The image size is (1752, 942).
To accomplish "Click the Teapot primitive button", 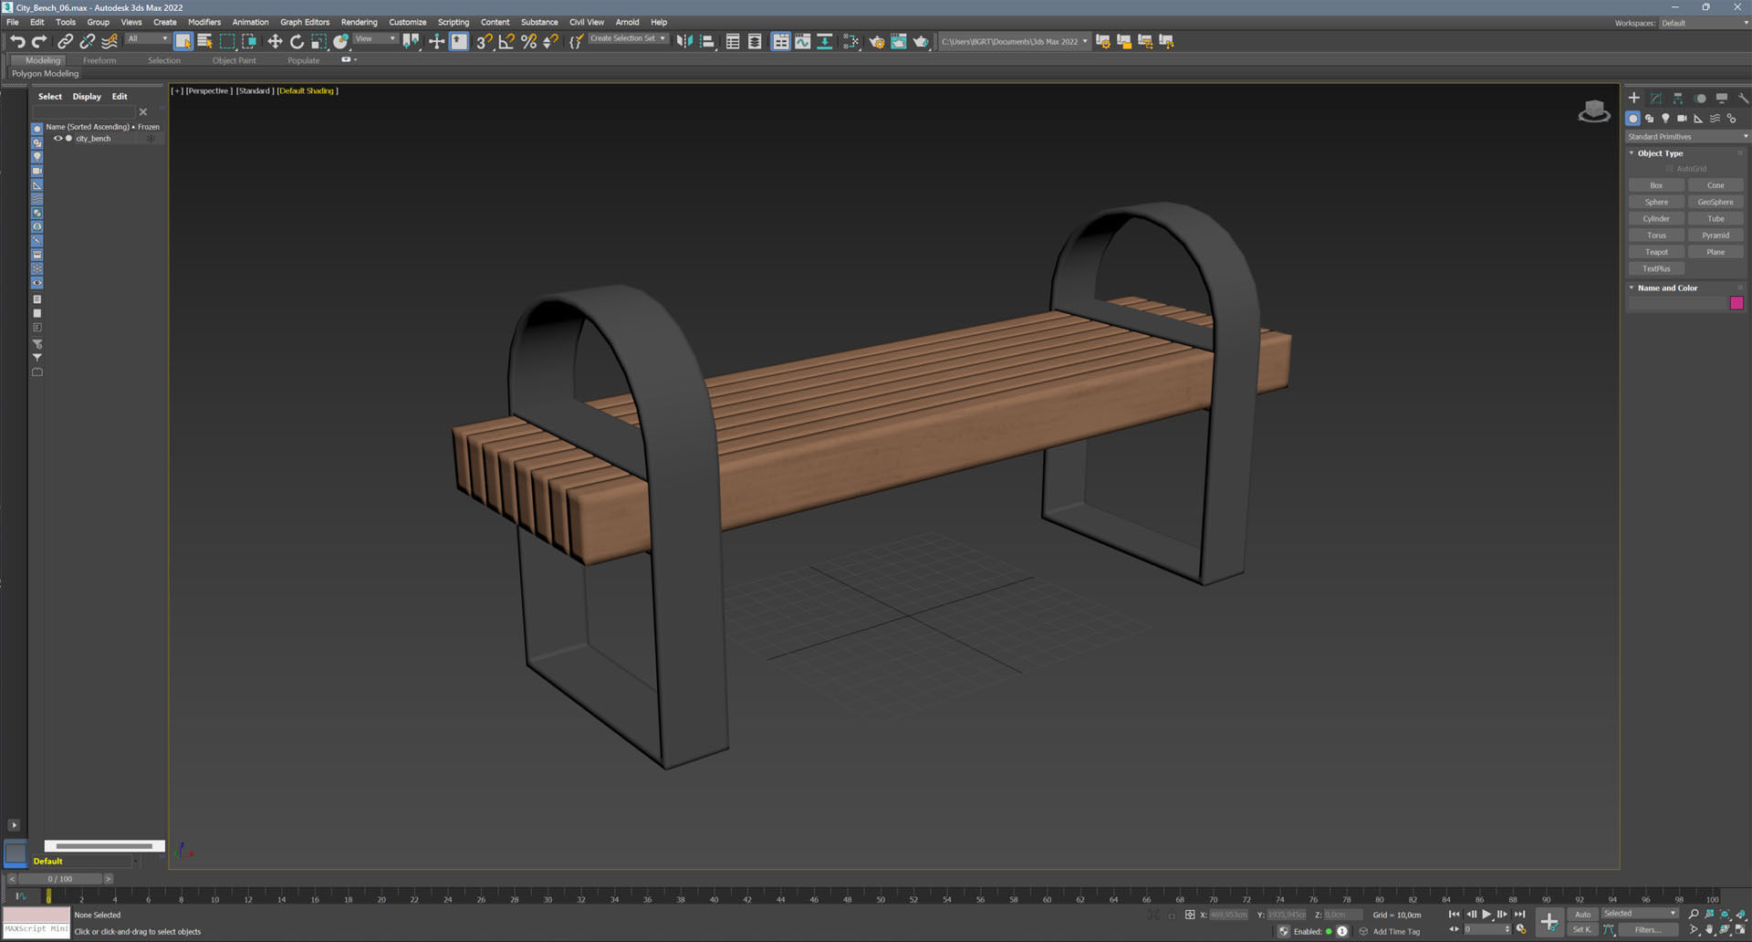I will coord(1656,252).
